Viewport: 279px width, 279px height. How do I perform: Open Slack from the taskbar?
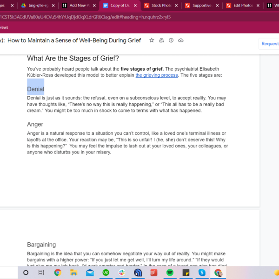coord(122,272)
